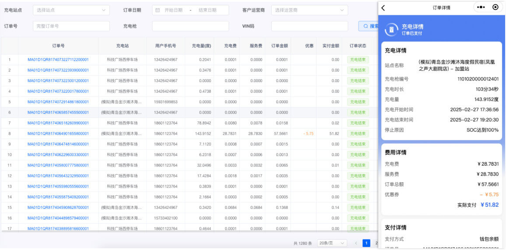Viewport: 506px width, 250px height.
Task: Focus the VIN码 text field
Action: (x=309, y=26)
